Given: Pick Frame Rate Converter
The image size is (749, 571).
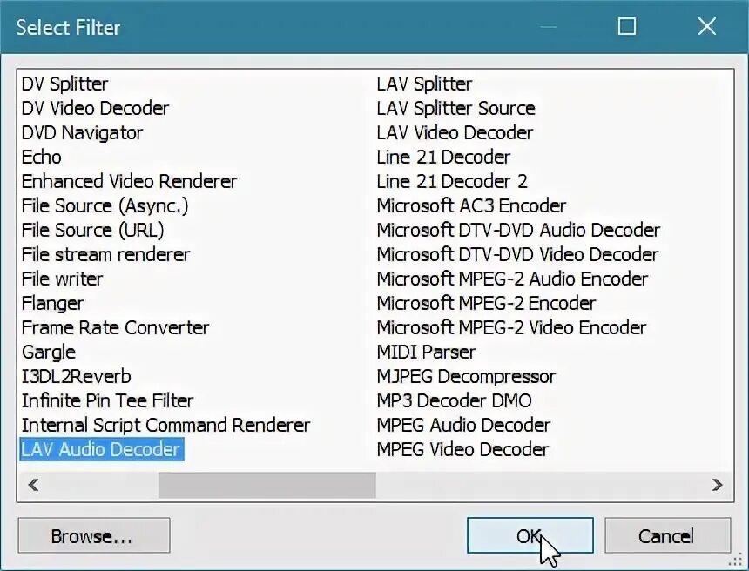Looking at the screenshot, I should 116,327.
